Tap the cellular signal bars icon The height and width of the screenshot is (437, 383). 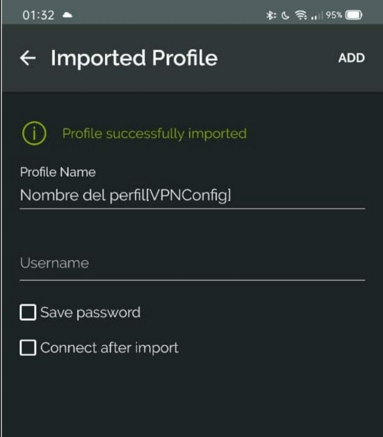pyautogui.click(x=316, y=15)
